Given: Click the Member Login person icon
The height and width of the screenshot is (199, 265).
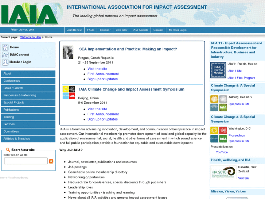Looking at the screenshot, I should (x=5, y=62).
